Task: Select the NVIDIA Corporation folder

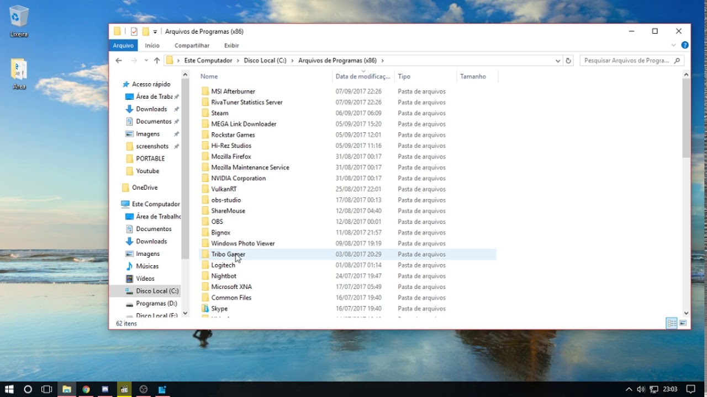Action: point(239,178)
